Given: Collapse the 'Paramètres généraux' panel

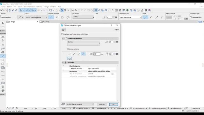Looking at the screenshot, I should tap(63, 38).
